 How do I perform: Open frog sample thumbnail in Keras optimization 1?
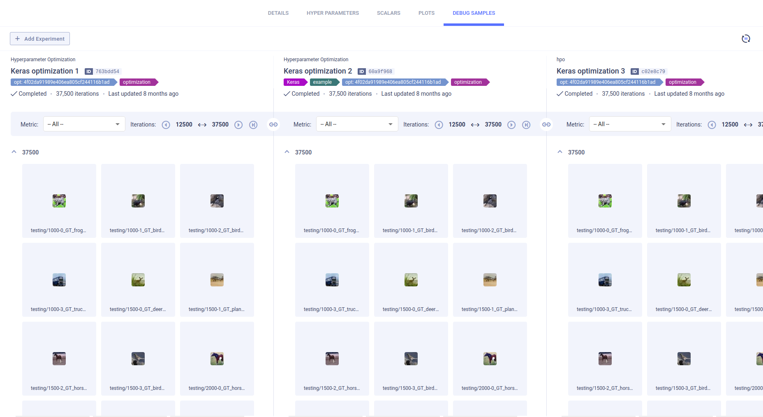(59, 201)
